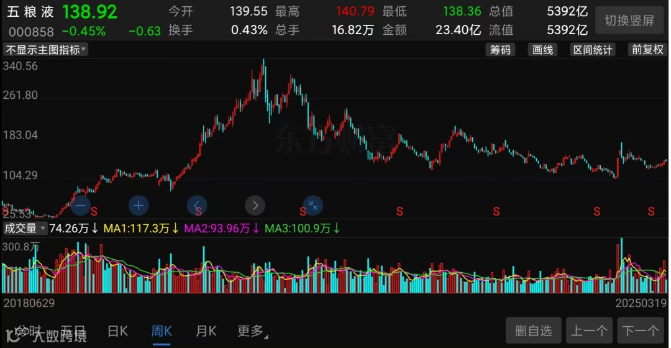Screen dimensions: 671x348
Task: Click the 画线 drawing button
Action: point(542,50)
